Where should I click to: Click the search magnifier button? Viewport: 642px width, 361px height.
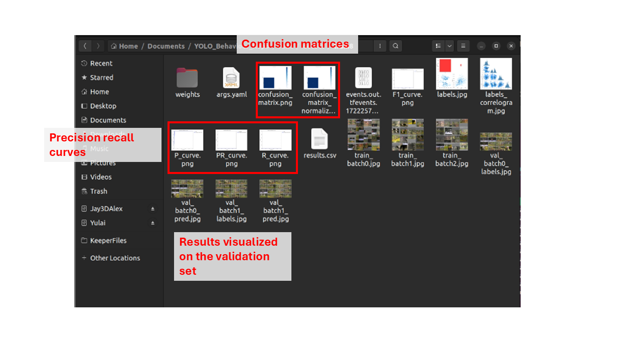point(396,46)
